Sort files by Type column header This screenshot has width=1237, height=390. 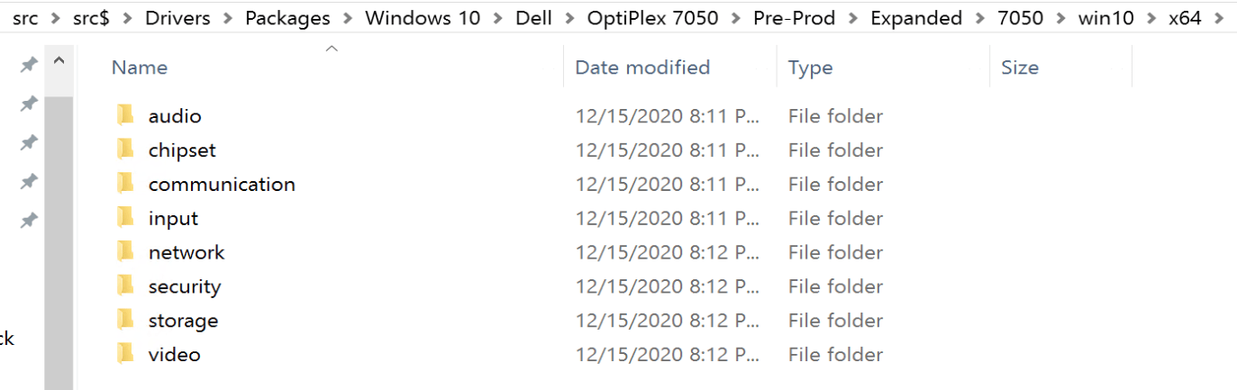click(x=810, y=68)
